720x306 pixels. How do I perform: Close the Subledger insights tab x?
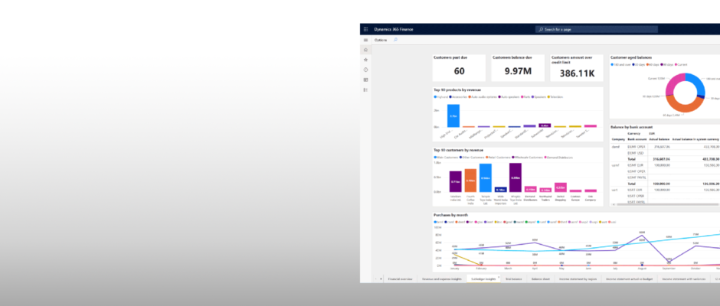(x=499, y=277)
